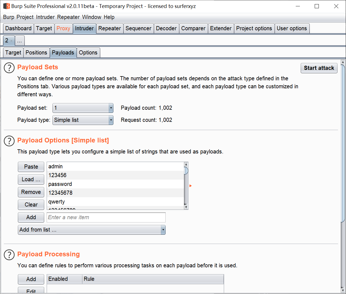Open Payload Options help icon
The height and width of the screenshot is (294, 346).
[9, 141]
